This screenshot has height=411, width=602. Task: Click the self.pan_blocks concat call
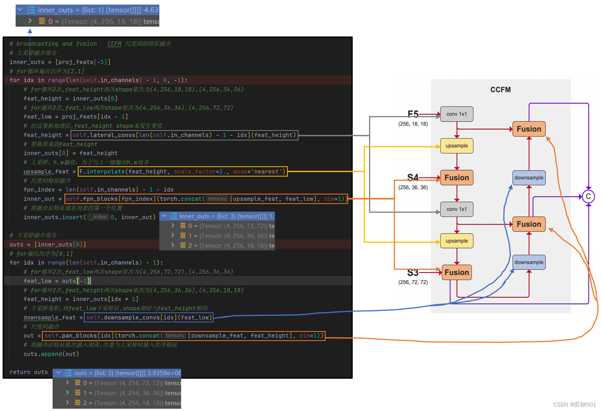tap(183, 336)
